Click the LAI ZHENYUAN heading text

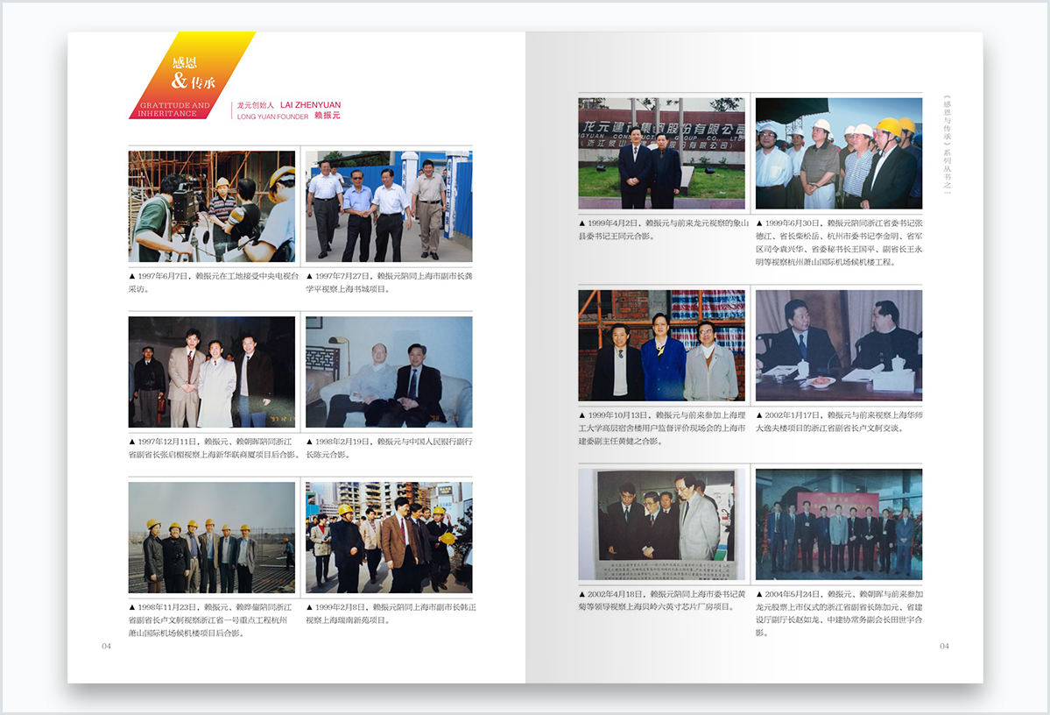click(x=310, y=104)
